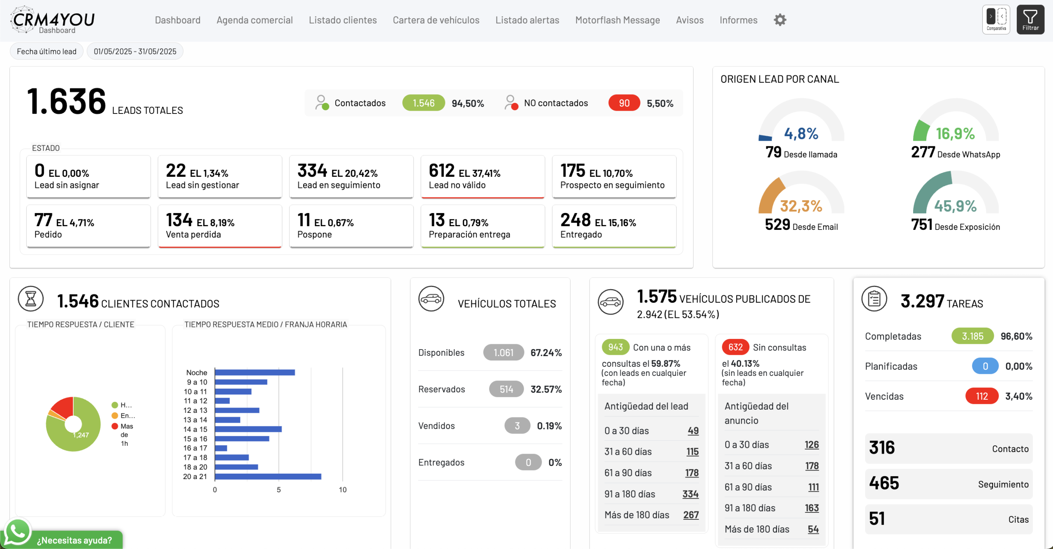Screen dimensions: 1053x549
Task: Click the Contactados user icon
Action: pos(322,102)
